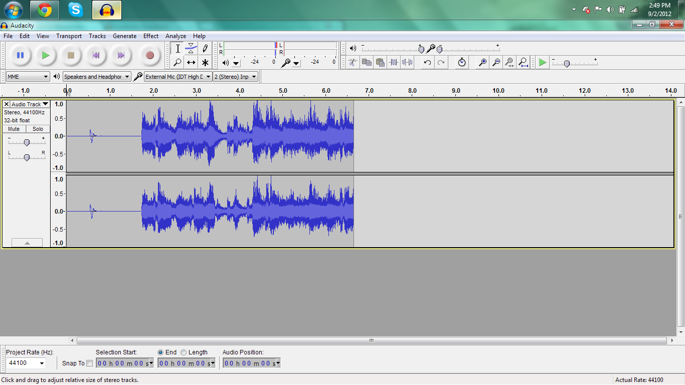Click the Paste icon in edit toolbar
Image resolution: width=685 pixels, height=385 pixels.
pyautogui.click(x=380, y=62)
